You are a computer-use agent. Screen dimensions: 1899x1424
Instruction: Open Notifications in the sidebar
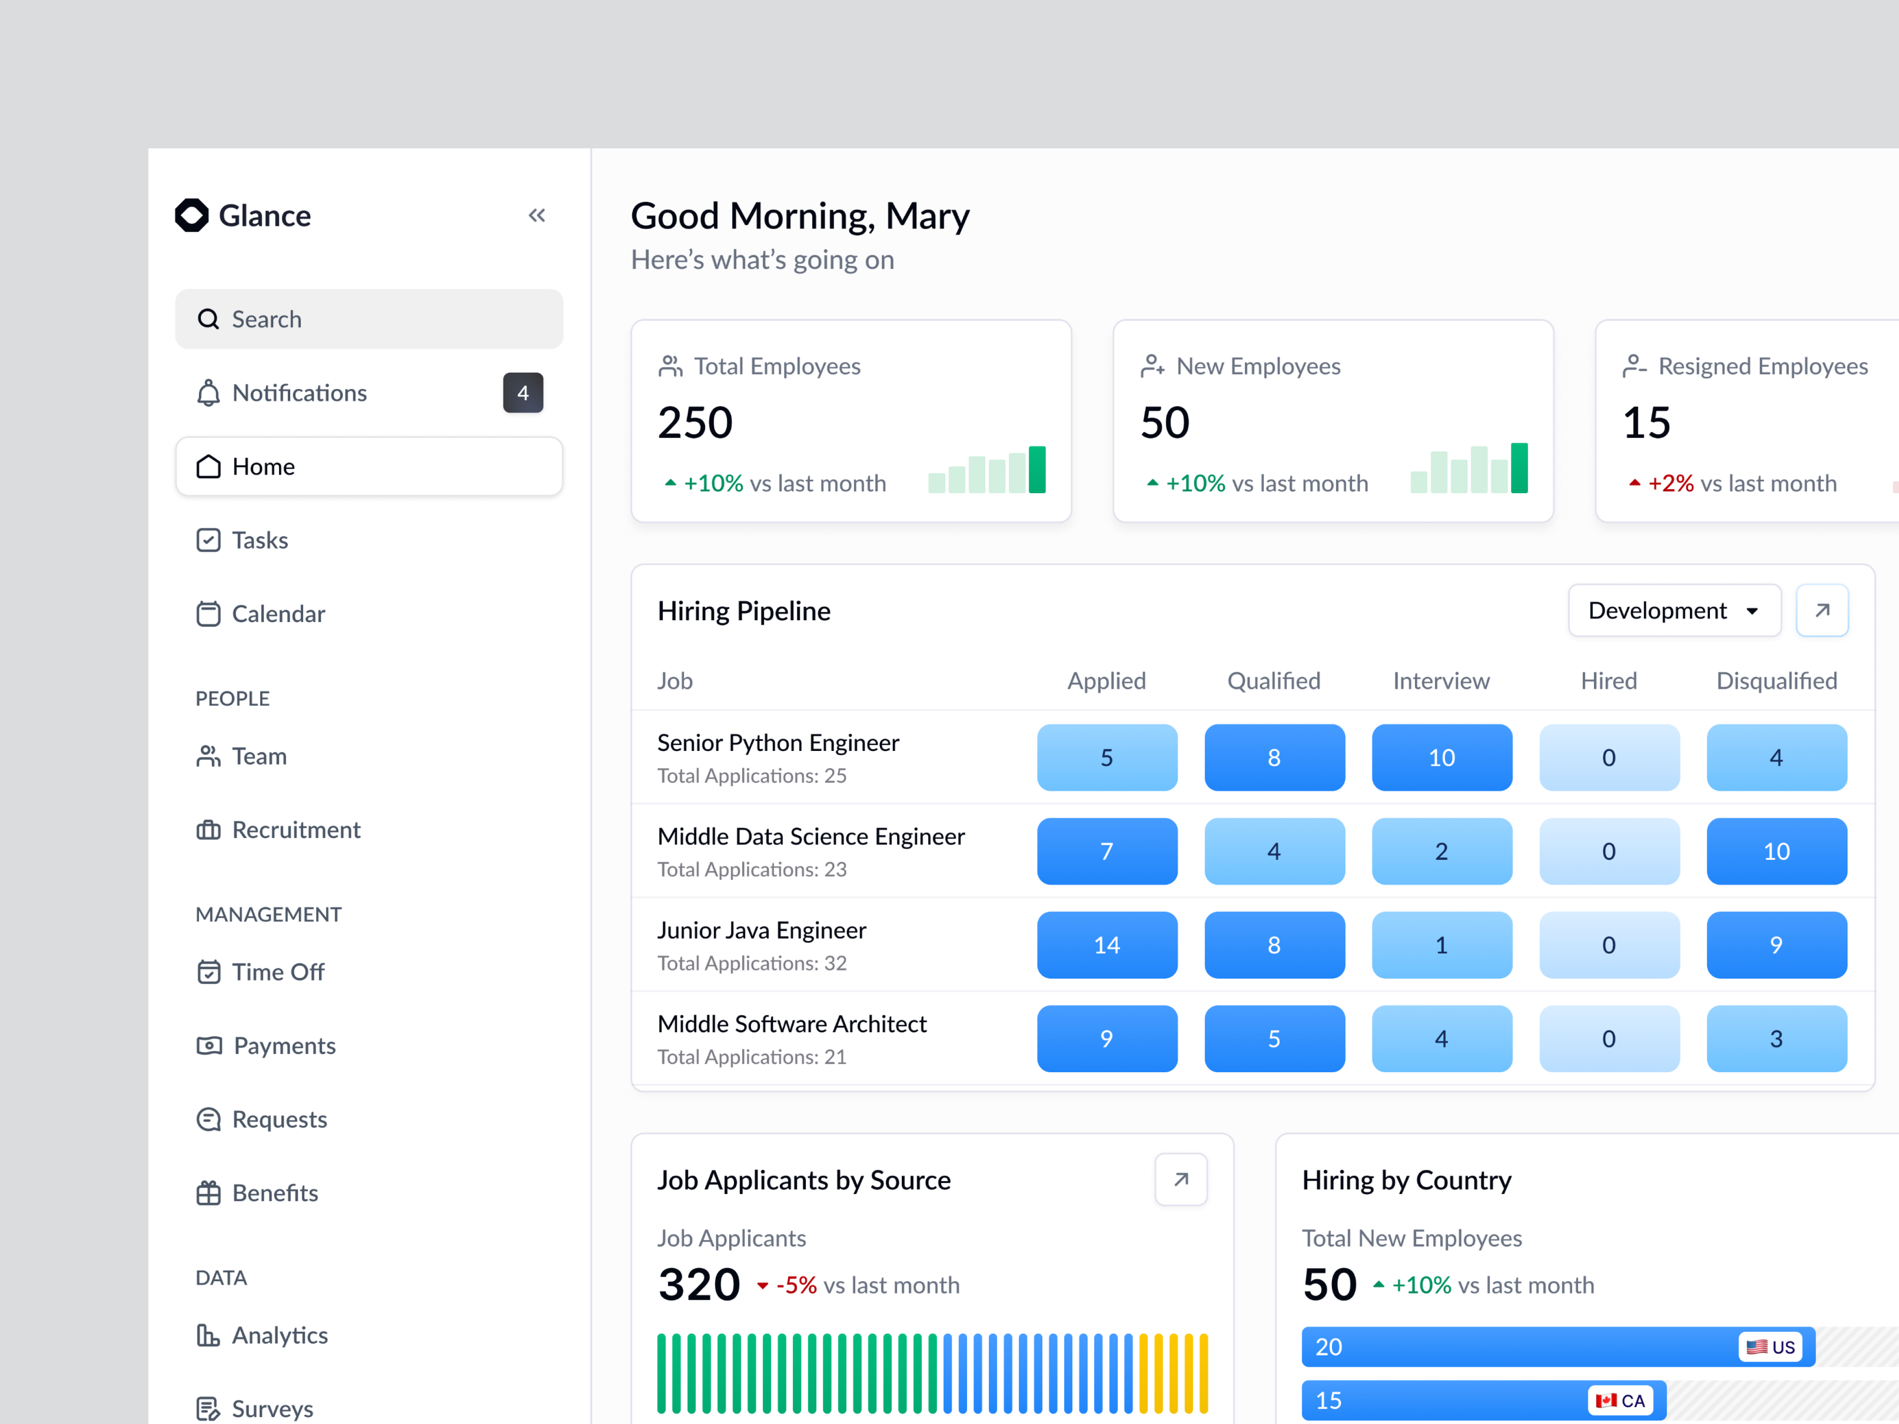coord(369,393)
